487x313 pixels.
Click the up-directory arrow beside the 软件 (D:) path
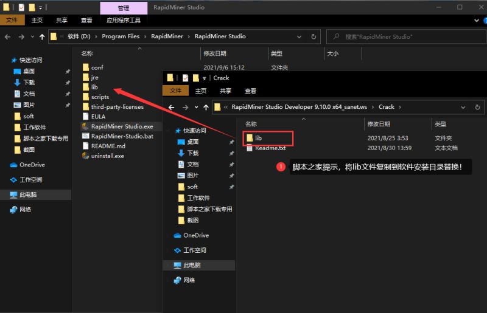[42, 36]
